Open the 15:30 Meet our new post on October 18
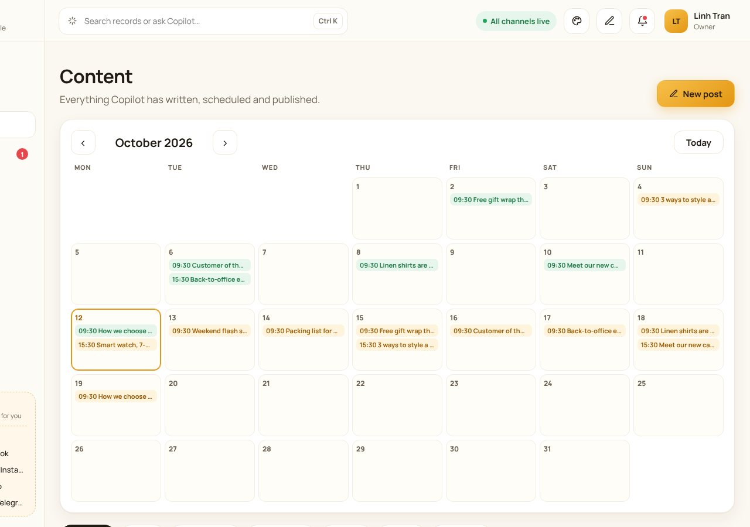Viewport: 750px width, 527px height. click(679, 345)
